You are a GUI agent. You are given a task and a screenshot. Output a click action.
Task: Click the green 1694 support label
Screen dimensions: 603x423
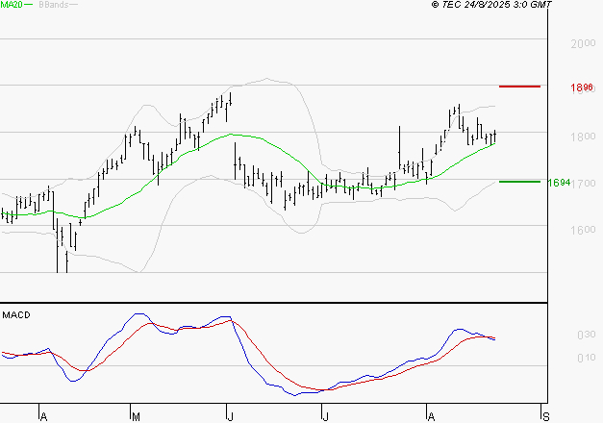coord(559,183)
